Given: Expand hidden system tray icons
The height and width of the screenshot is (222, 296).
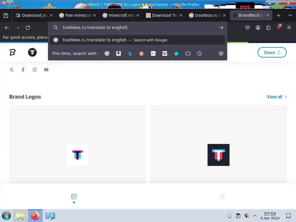Looking at the screenshot, I should pyautogui.click(x=255, y=216).
